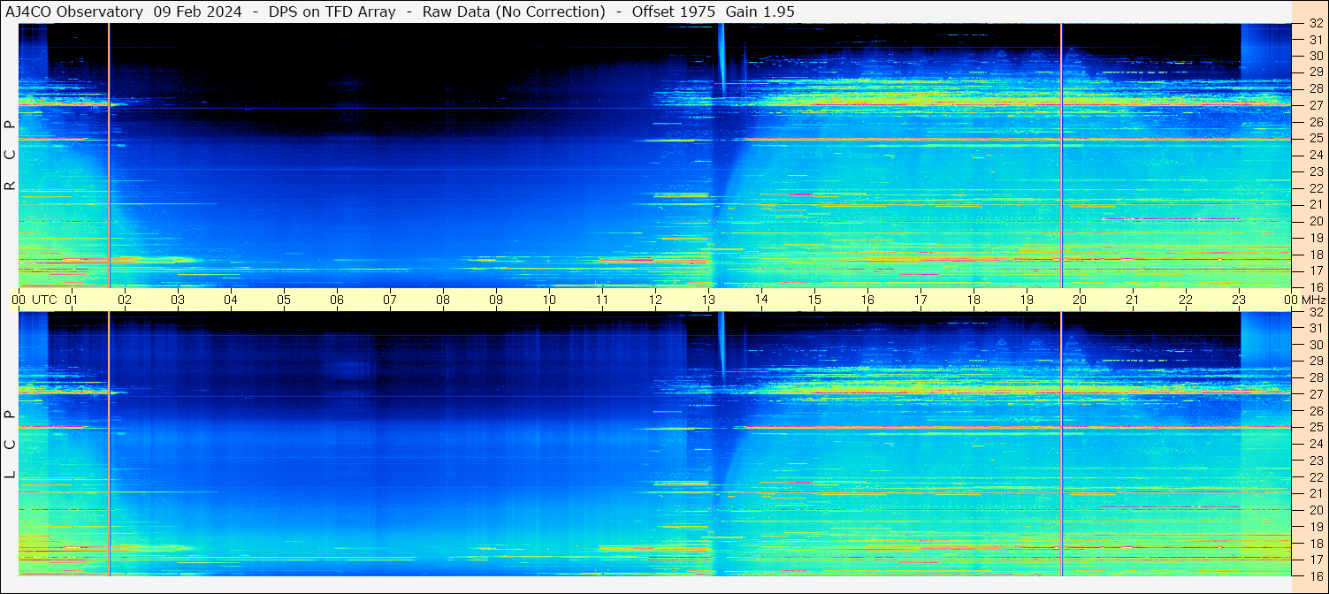Select the 25 MHz label on the RCP scale
Viewport: 1329px width, 594px height.
[x=1315, y=138]
